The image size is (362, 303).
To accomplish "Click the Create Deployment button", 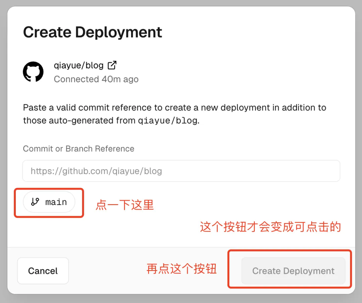I will [293, 271].
